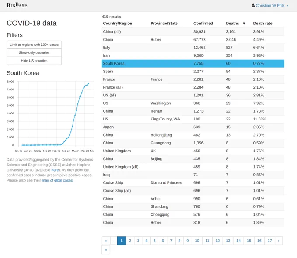Go to page 3

(x=138, y=241)
